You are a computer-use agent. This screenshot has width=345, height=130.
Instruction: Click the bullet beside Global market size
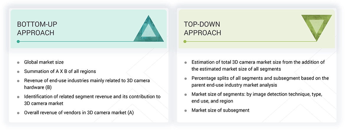(18, 62)
